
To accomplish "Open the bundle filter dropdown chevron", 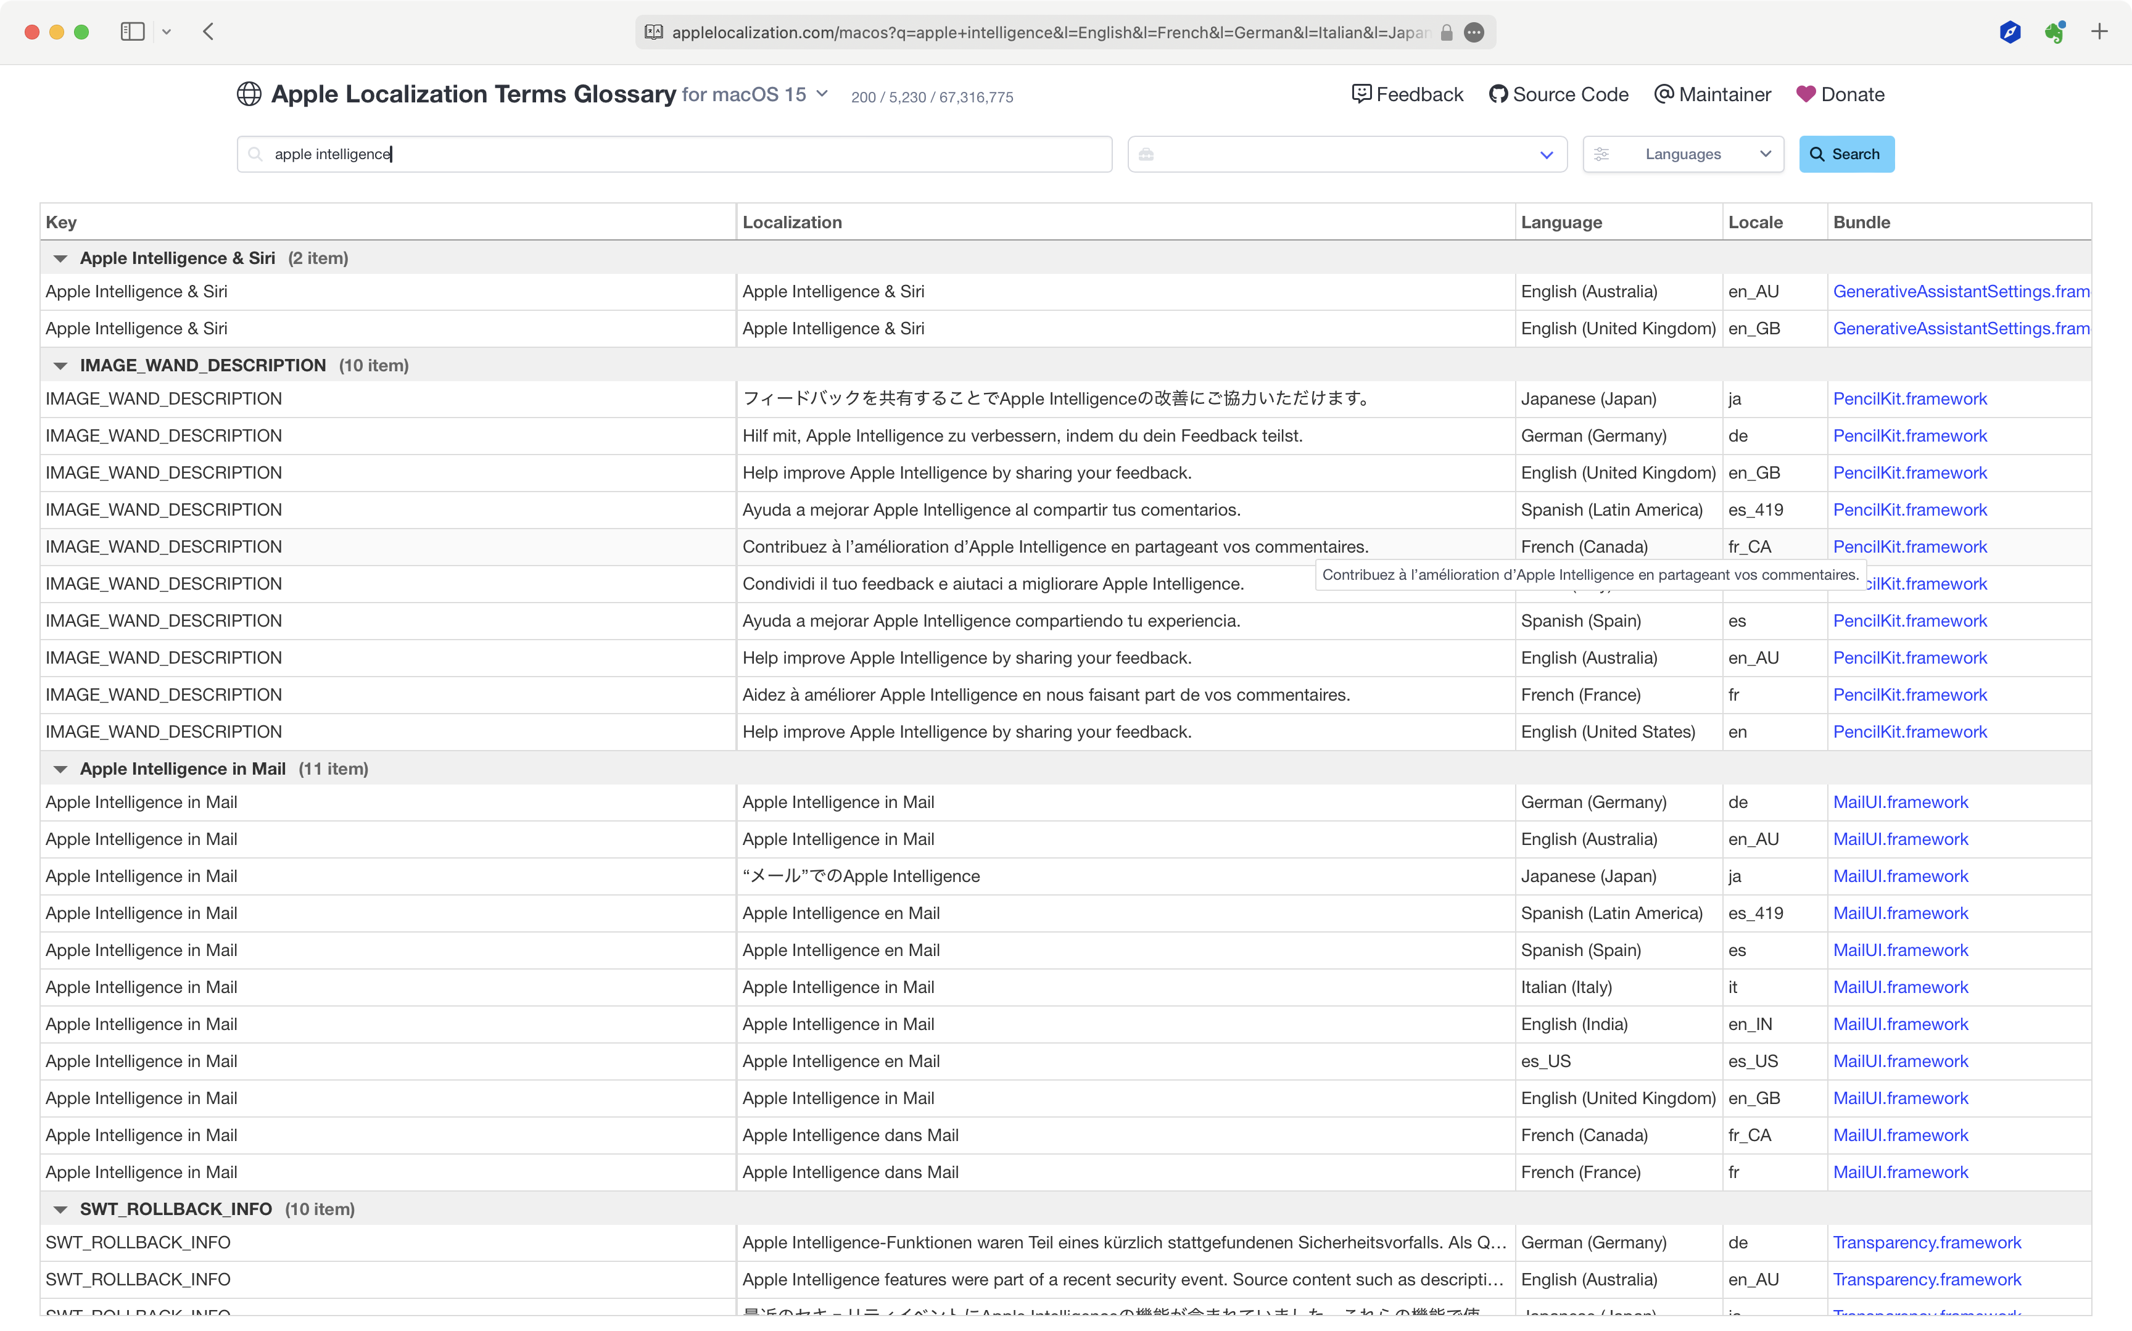I will [1548, 154].
